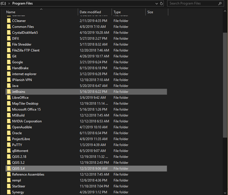Viewport: 228px width, 195px height.
Task: Sort by Name column header
Action: point(11,12)
